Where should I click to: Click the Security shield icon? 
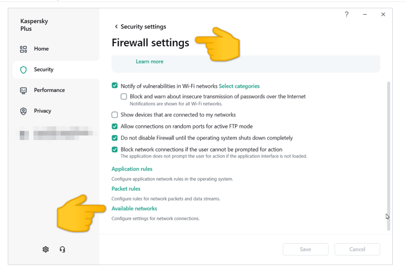point(24,70)
